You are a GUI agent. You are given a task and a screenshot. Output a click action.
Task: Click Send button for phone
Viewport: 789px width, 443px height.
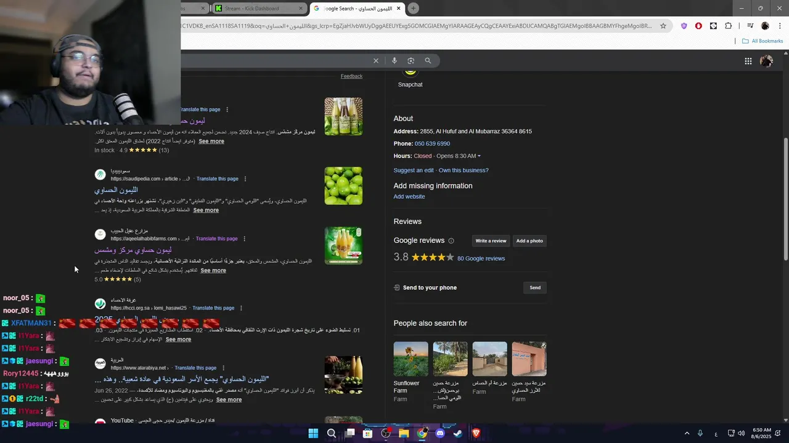click(x=535, y=288)
